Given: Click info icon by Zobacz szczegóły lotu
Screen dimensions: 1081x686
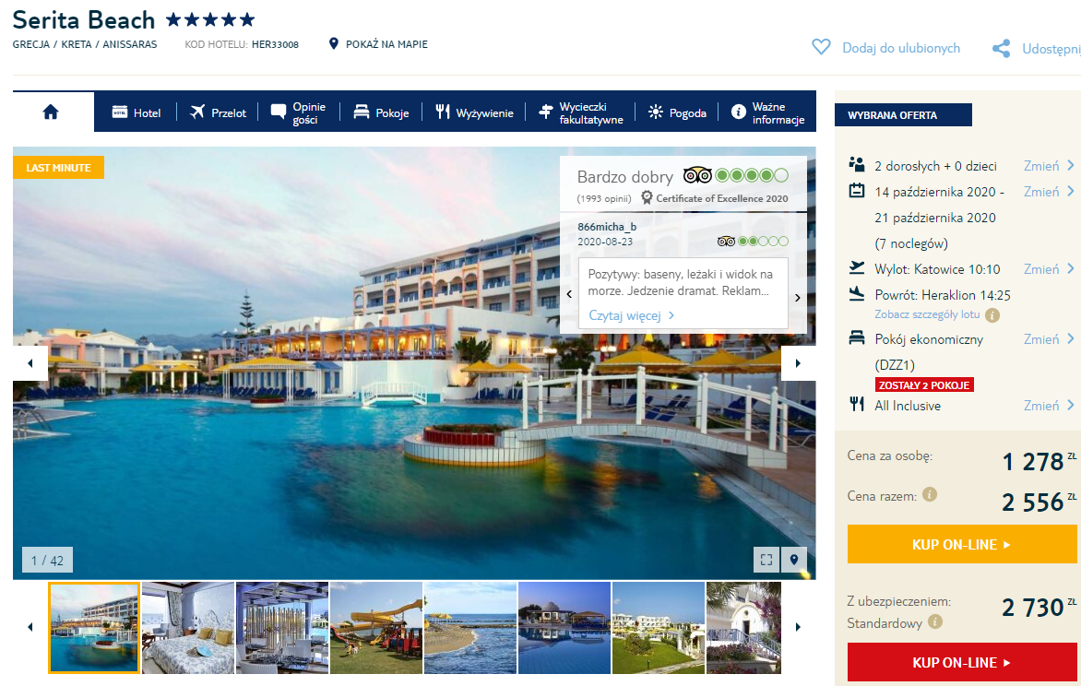Looking at the screenshot, I should pos(992,315).
